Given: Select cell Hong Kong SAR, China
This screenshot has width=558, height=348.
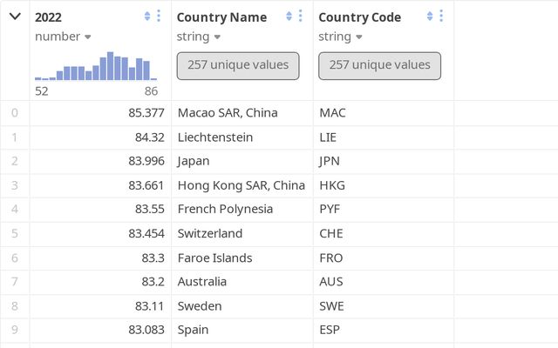Looking at the screenshot, I should click(242, 185).
